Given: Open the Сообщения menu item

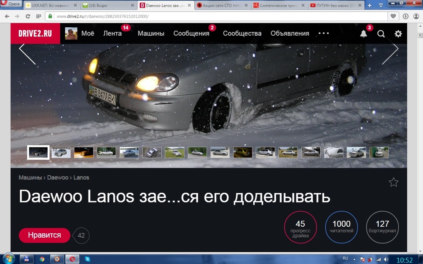Looking at the screenshot, I should (191, 33).
